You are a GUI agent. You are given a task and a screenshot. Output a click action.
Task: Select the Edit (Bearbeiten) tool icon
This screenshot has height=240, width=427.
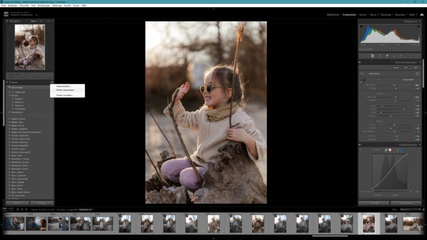(373, 56)
